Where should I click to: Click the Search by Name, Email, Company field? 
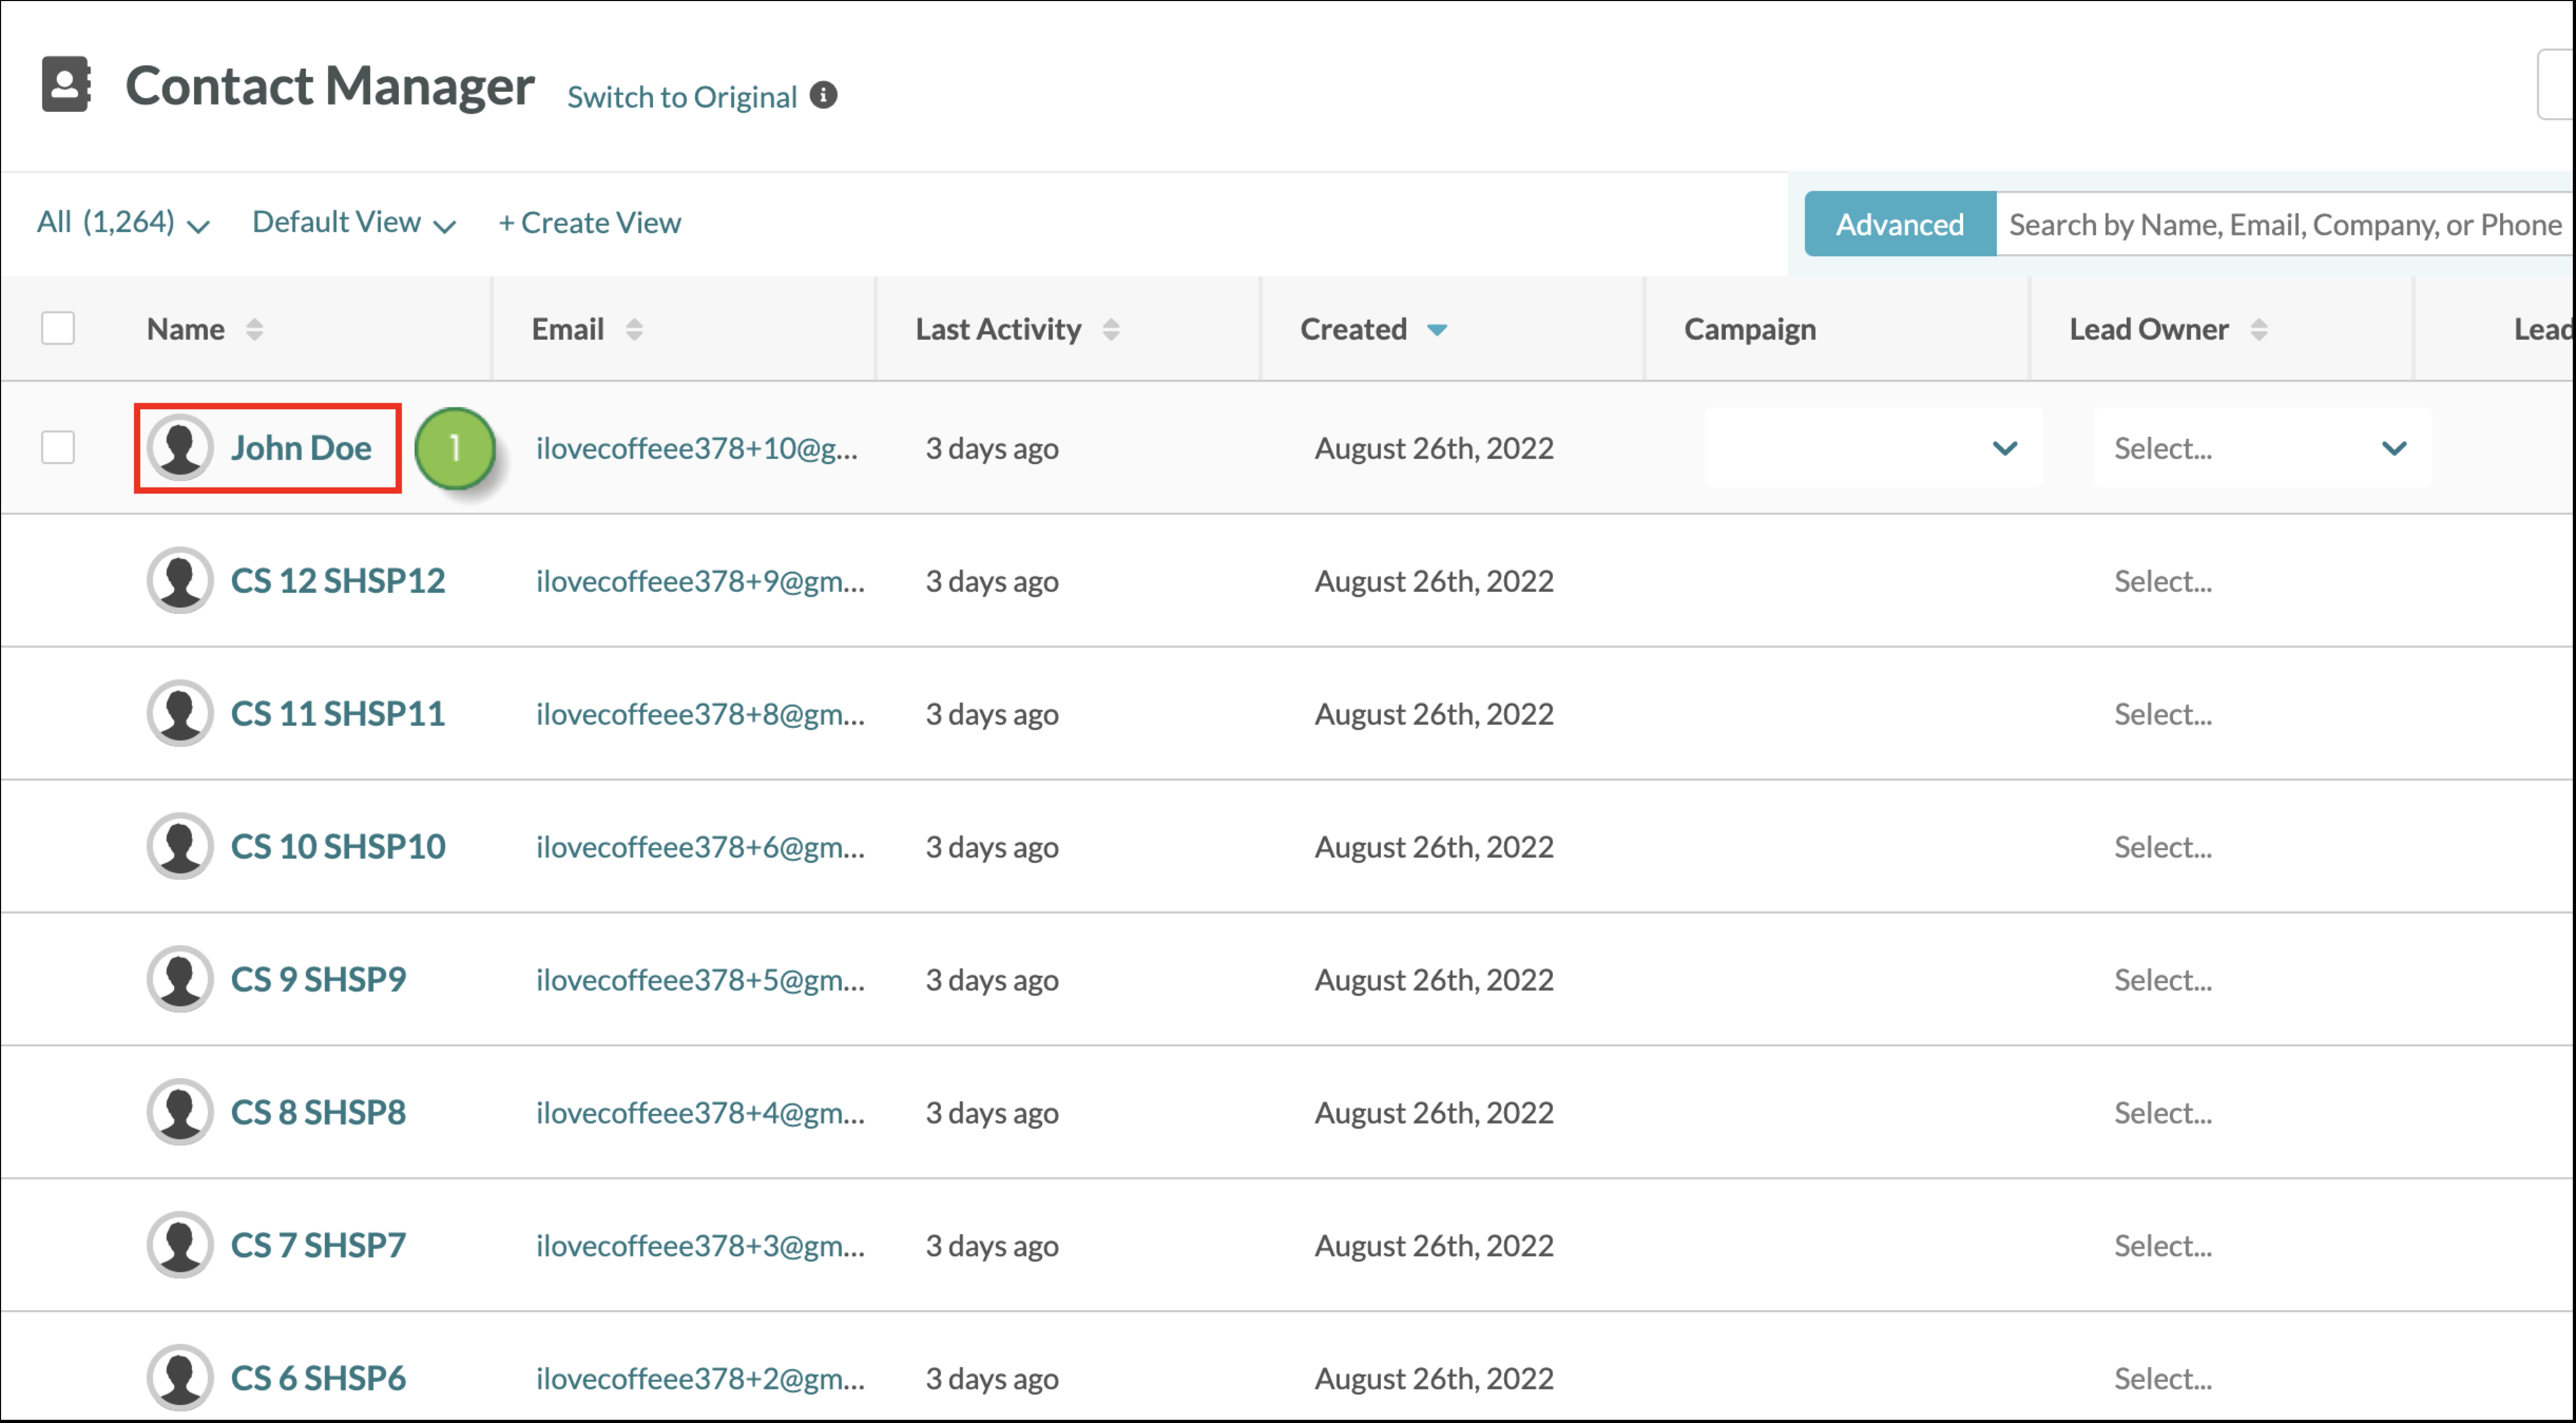[x=2285, y=224]
